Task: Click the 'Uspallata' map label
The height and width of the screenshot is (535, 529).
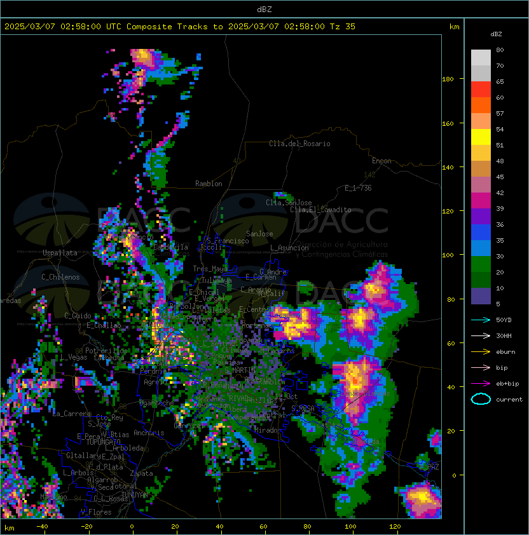Action: 60,253
